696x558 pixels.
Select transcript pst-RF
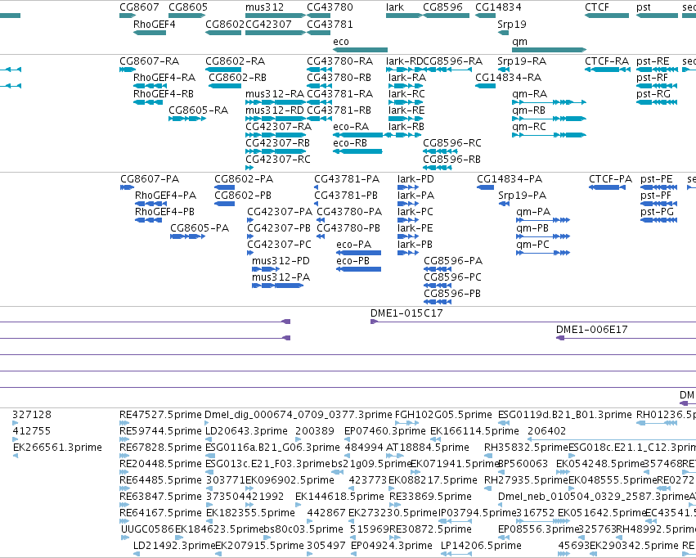pos(652,78)
